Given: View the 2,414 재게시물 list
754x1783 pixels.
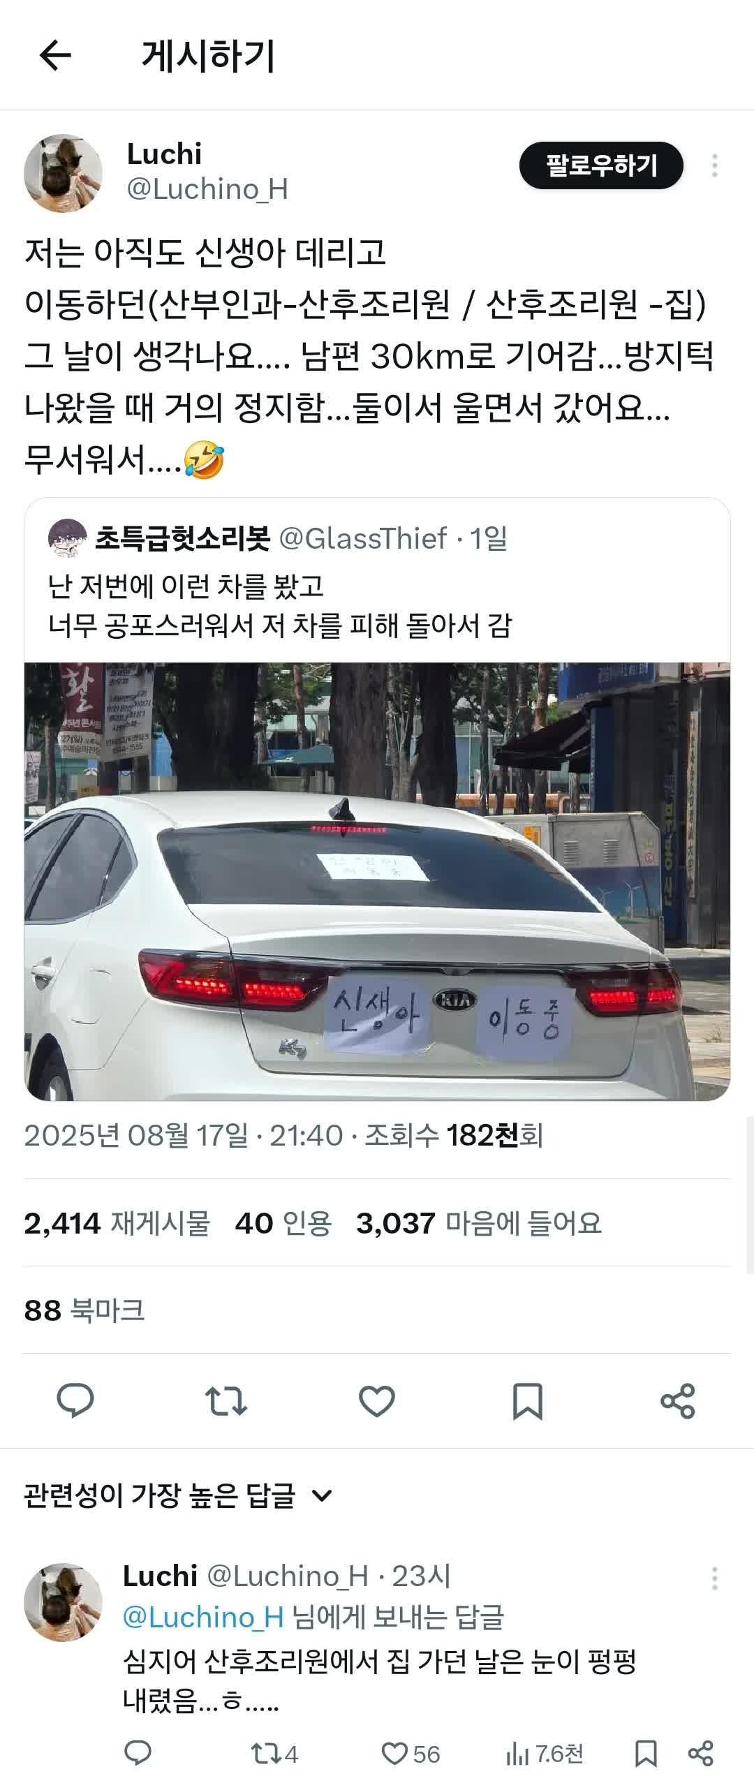Looking at the screenshot, I should point(117,1222).
